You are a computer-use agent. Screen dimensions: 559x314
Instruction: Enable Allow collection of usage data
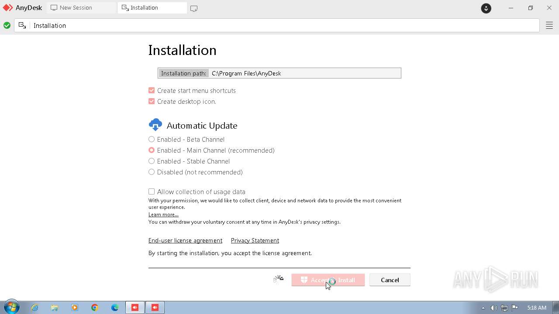coord(152,191)
